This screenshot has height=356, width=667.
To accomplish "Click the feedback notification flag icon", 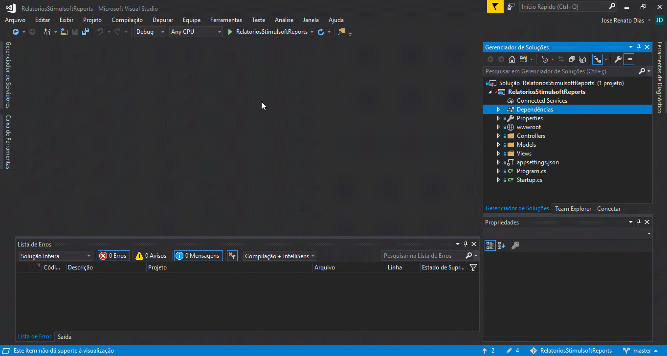I will [495, 6].
